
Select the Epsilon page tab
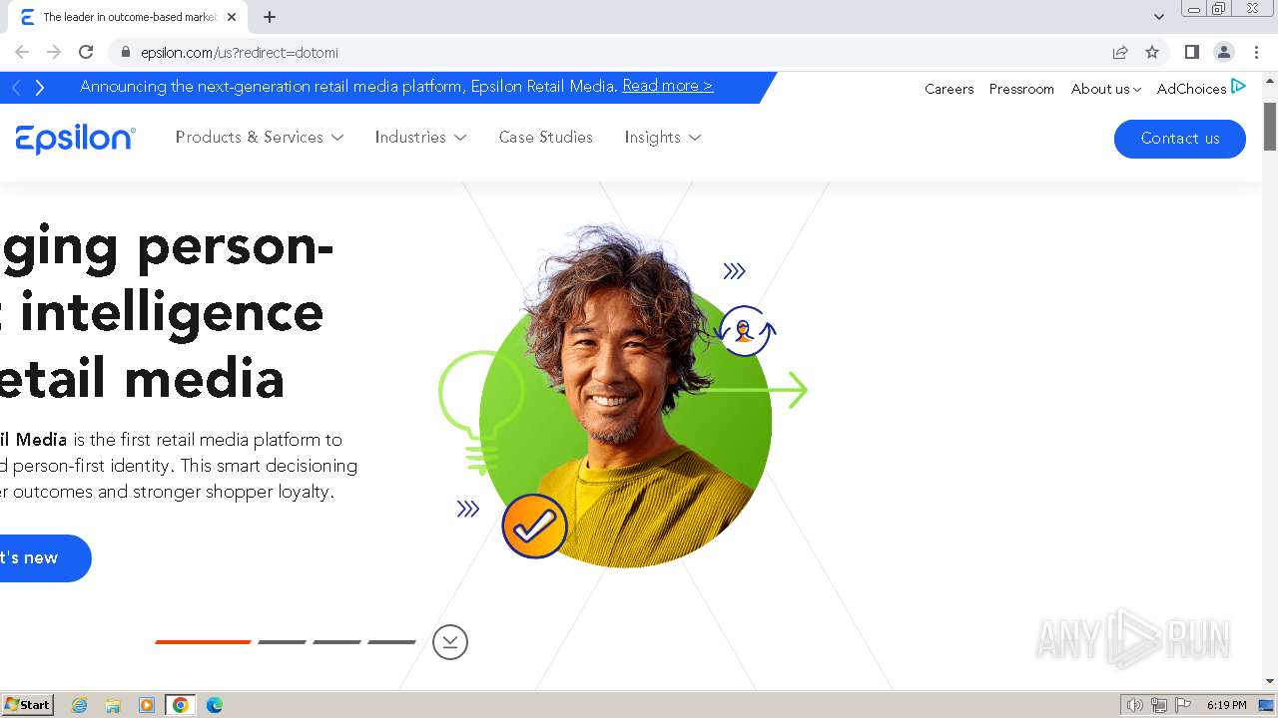point(130,17)
